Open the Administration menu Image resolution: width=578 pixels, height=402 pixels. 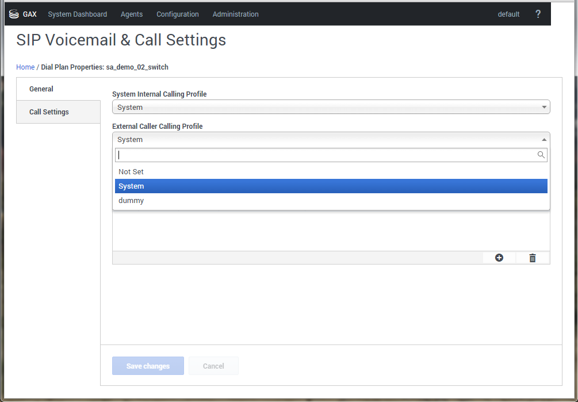click(x=235, y=14)
